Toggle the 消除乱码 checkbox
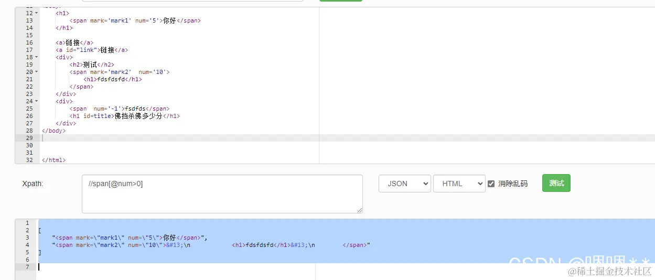Screen dimensions: 655x280 [x=491, y=184]
